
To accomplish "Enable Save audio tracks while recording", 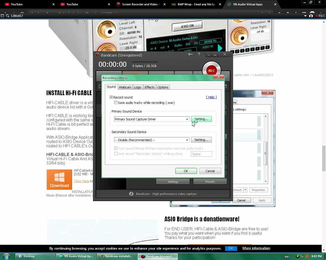I will (116, 103).
